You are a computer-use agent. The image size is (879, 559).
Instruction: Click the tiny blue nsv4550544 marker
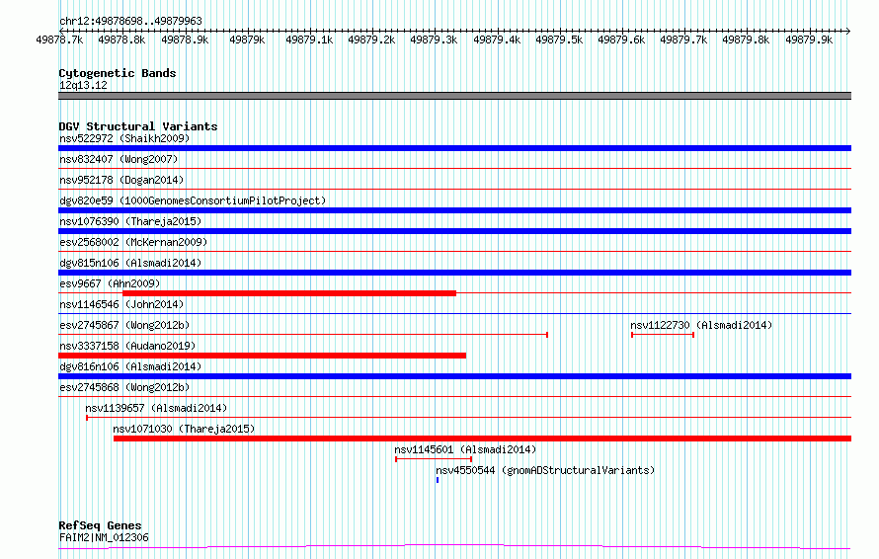(438, 480)
